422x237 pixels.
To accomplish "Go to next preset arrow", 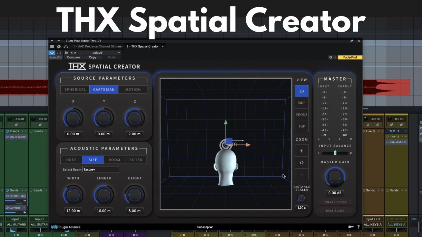I will (x=75, y=53).
